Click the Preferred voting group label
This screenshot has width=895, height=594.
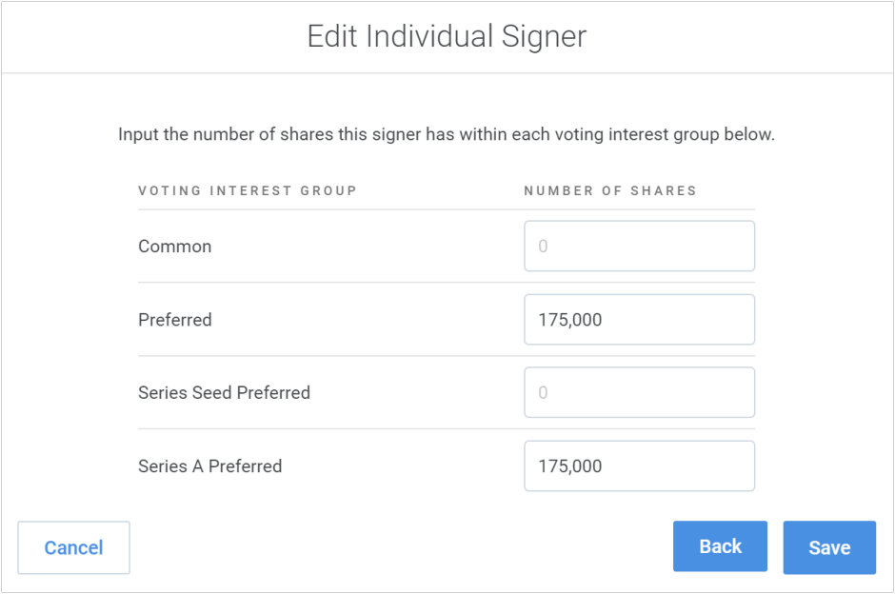[175, 320]
